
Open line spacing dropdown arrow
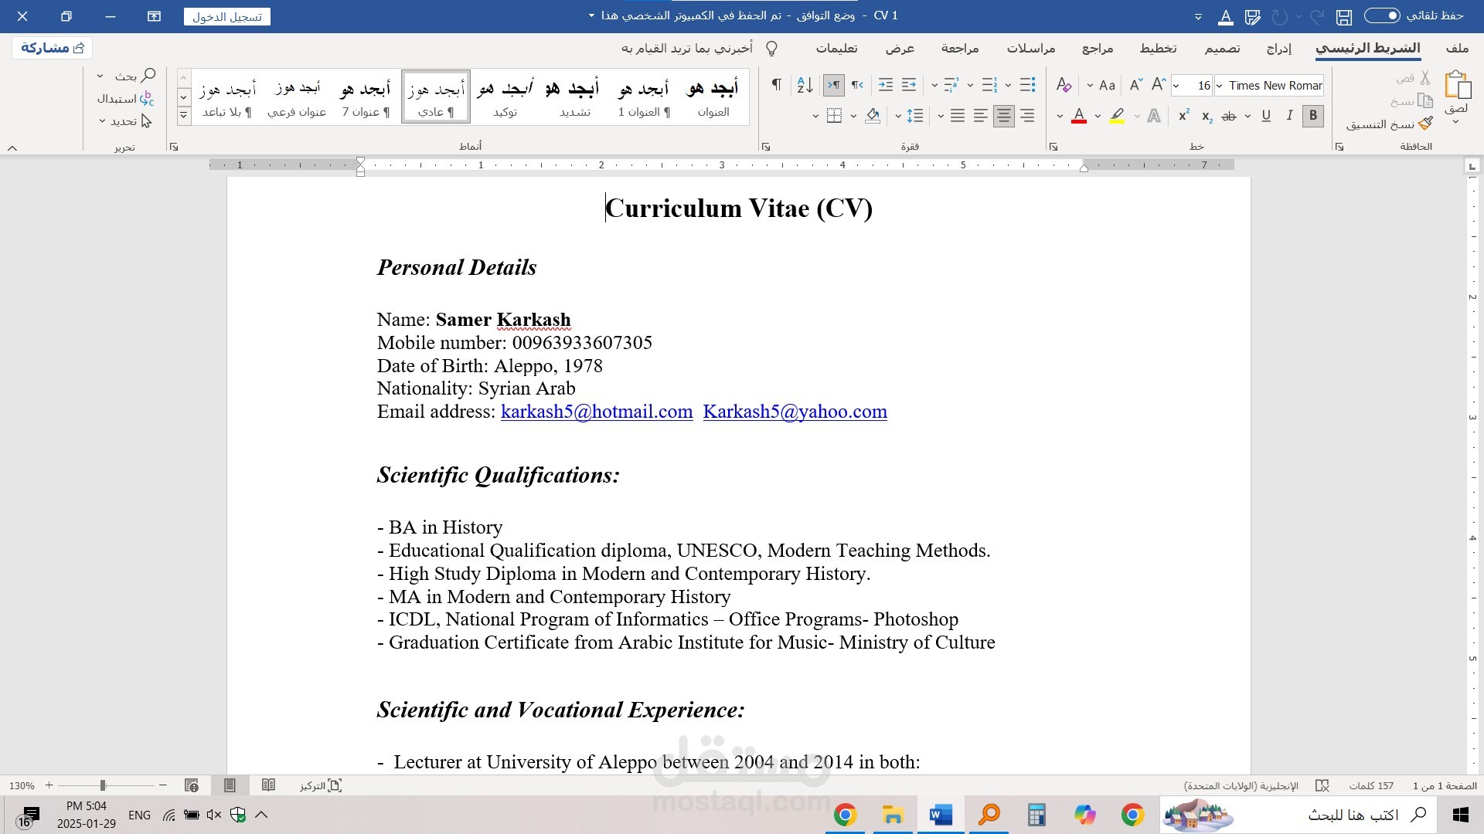(x=898, y=117)
